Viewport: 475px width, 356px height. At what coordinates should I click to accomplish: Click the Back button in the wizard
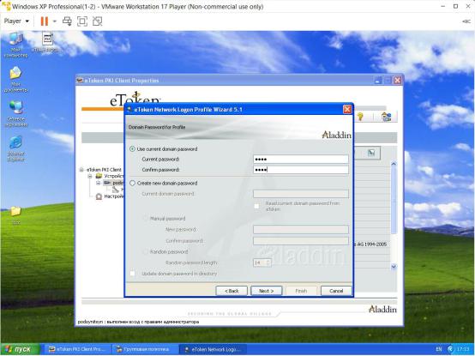231,291
